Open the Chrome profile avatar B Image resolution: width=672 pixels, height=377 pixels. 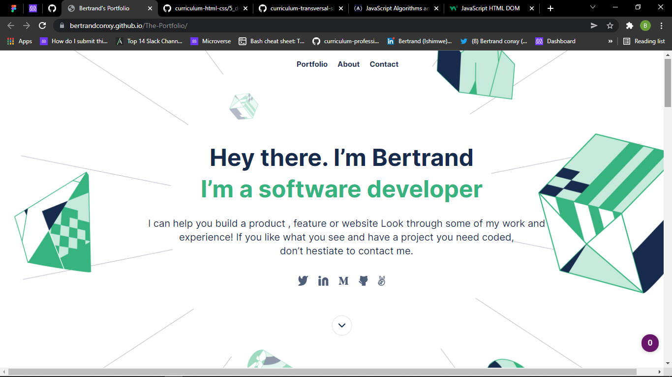(645, 26)
